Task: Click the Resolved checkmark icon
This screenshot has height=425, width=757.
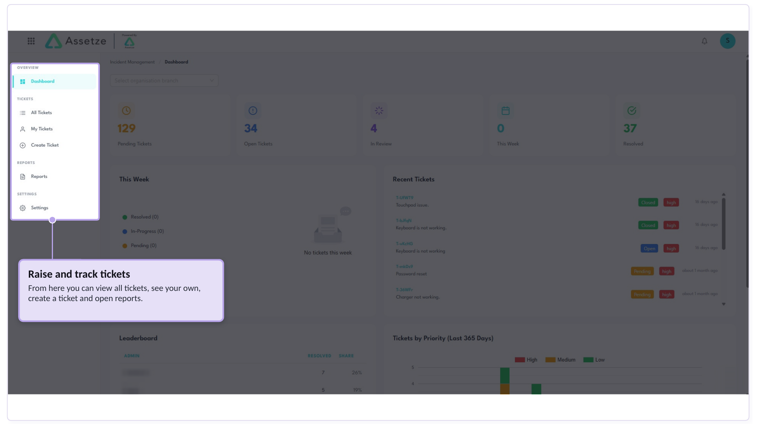Action: pos(632,111)
